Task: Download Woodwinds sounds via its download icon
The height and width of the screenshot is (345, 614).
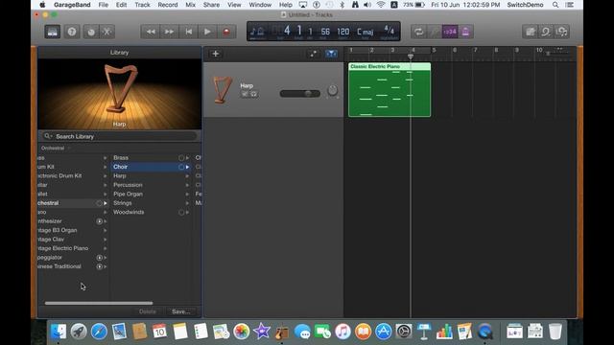Action: click(x=181, y=212)
